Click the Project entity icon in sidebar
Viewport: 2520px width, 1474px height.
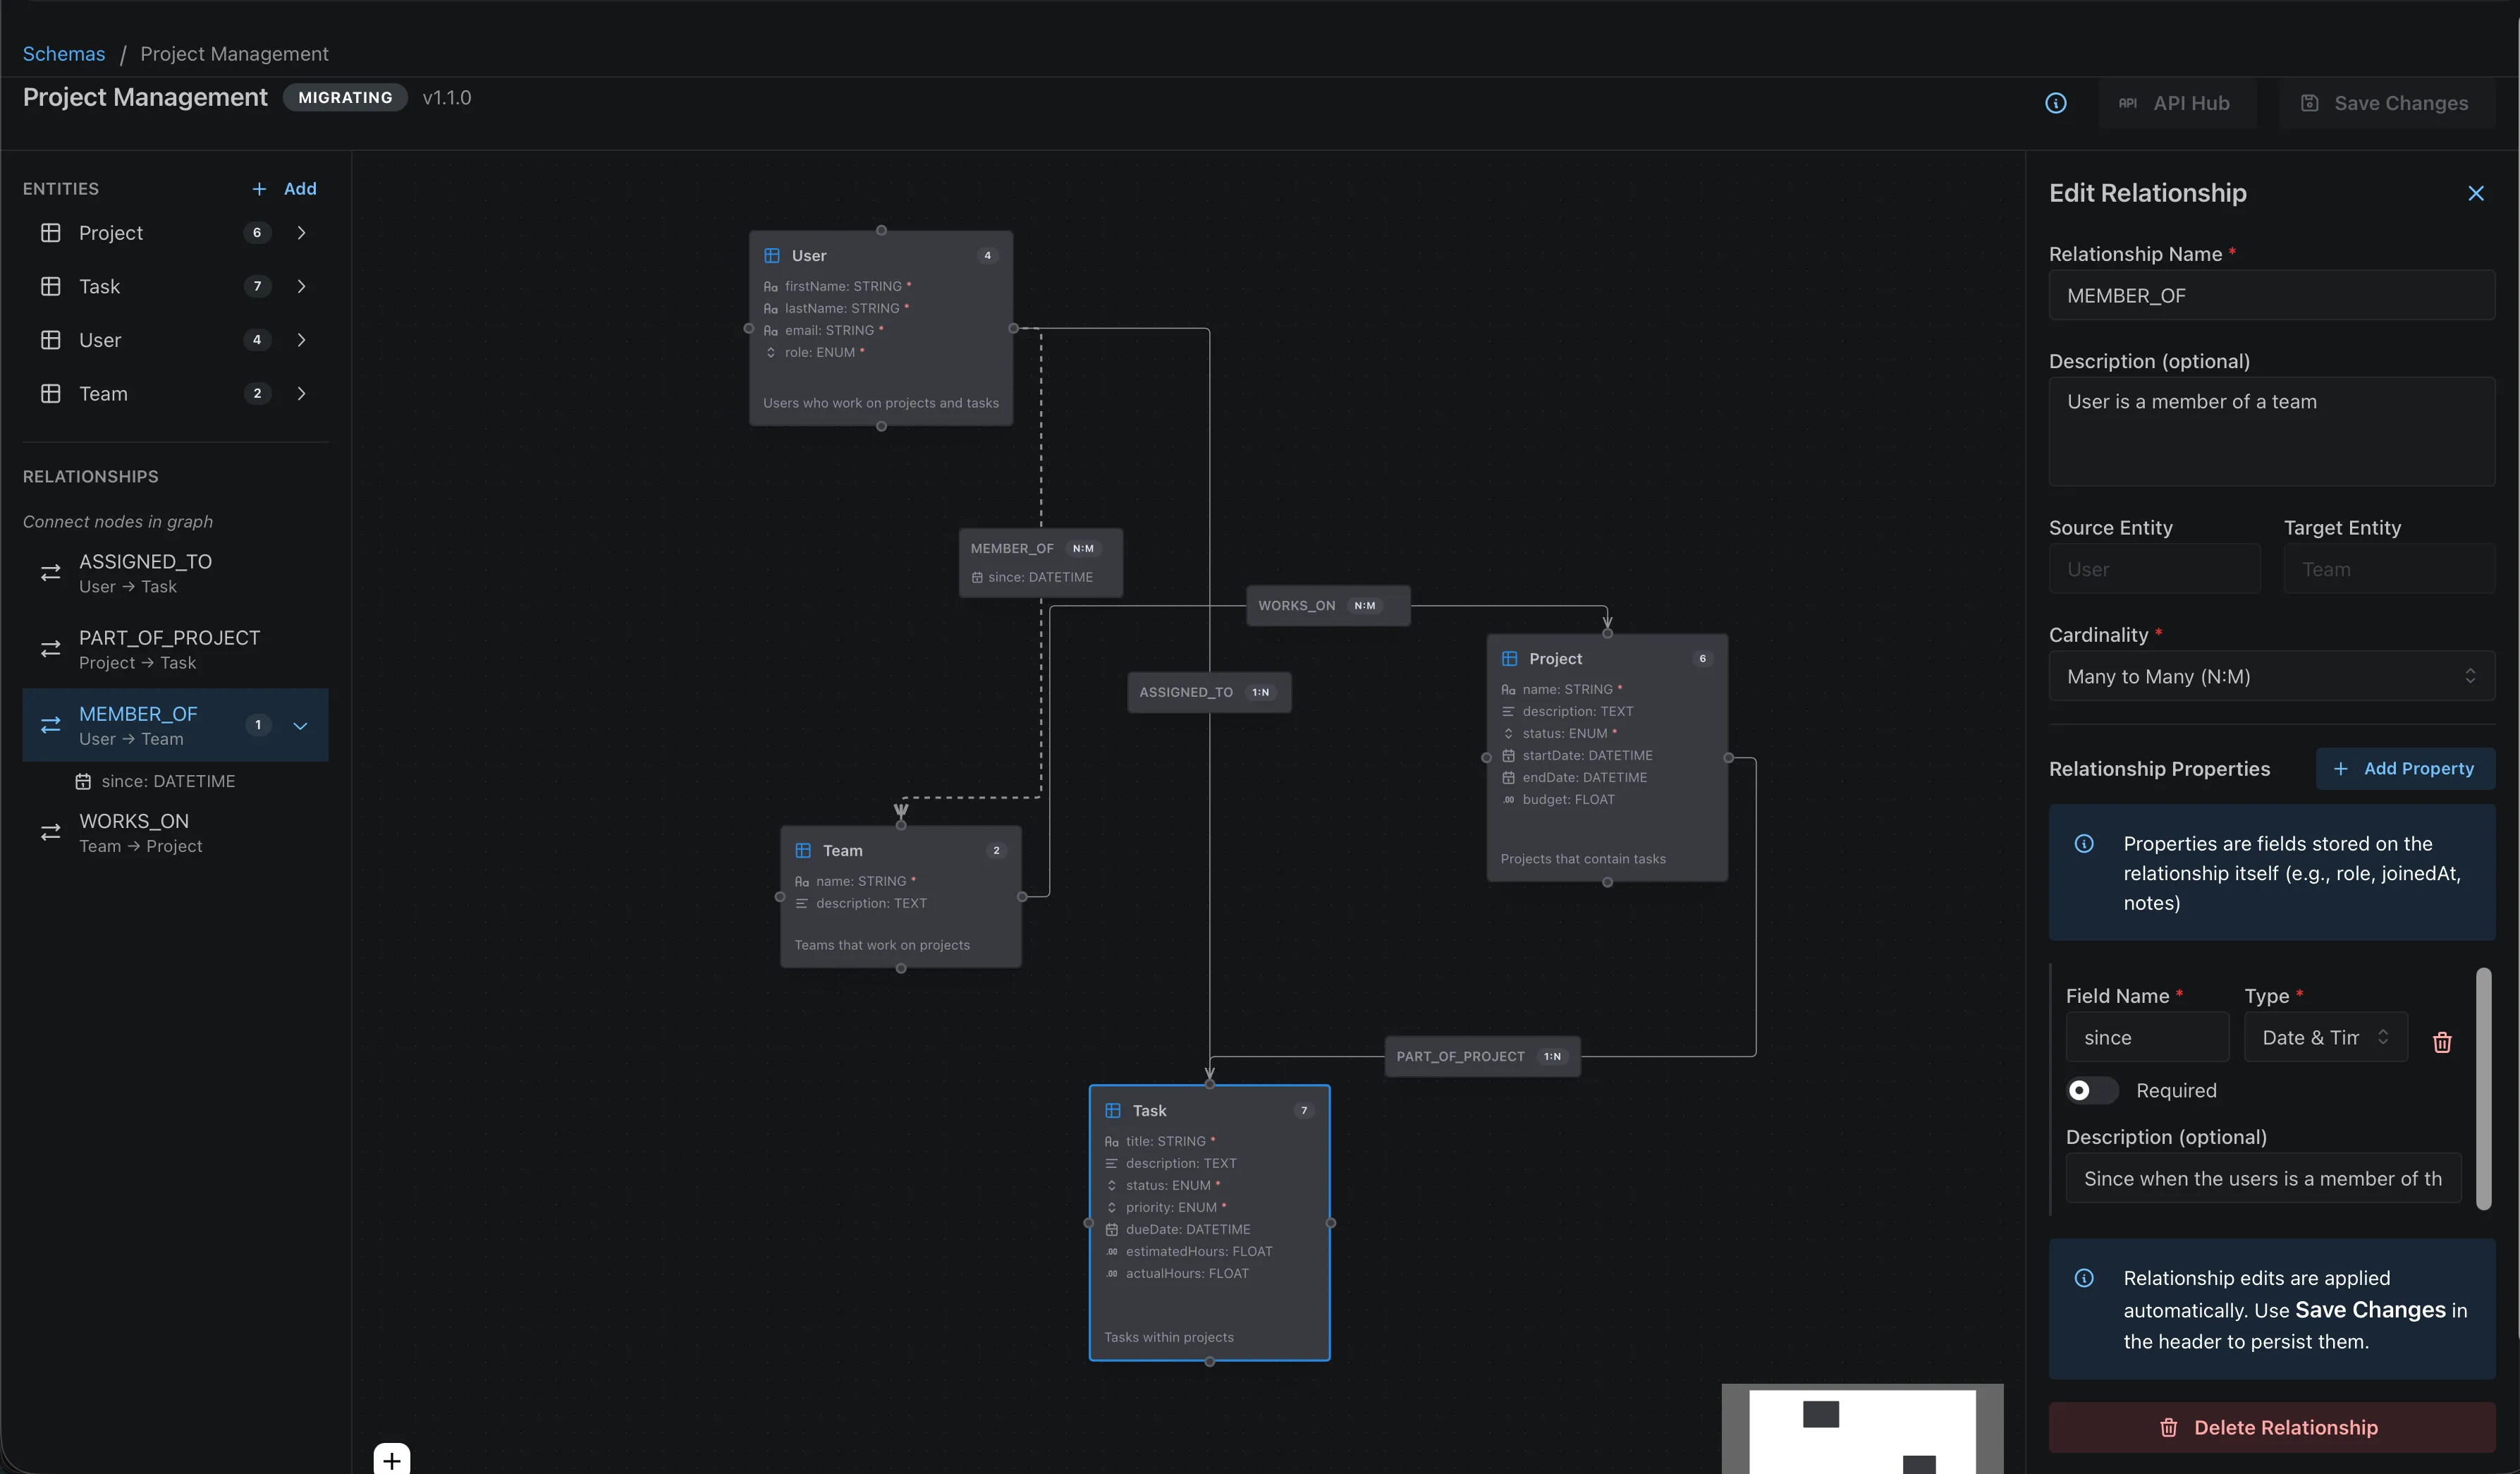[50, 232]
